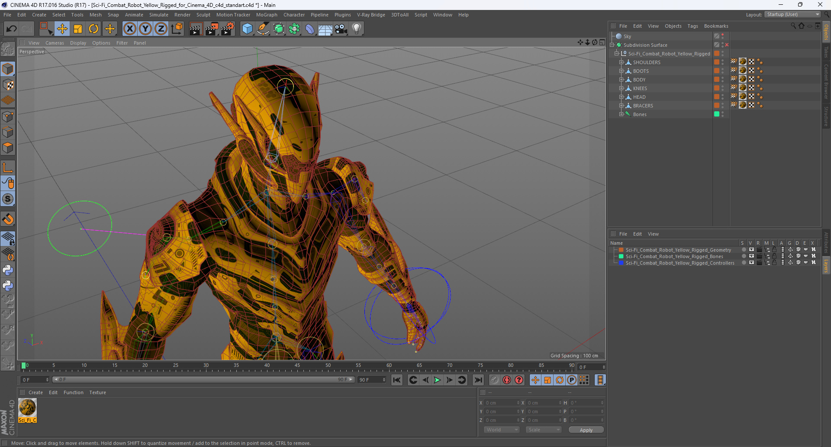This screenshot has width=831, height=447.
Task: Expand the HEAD object
Action: pos(621,97)
